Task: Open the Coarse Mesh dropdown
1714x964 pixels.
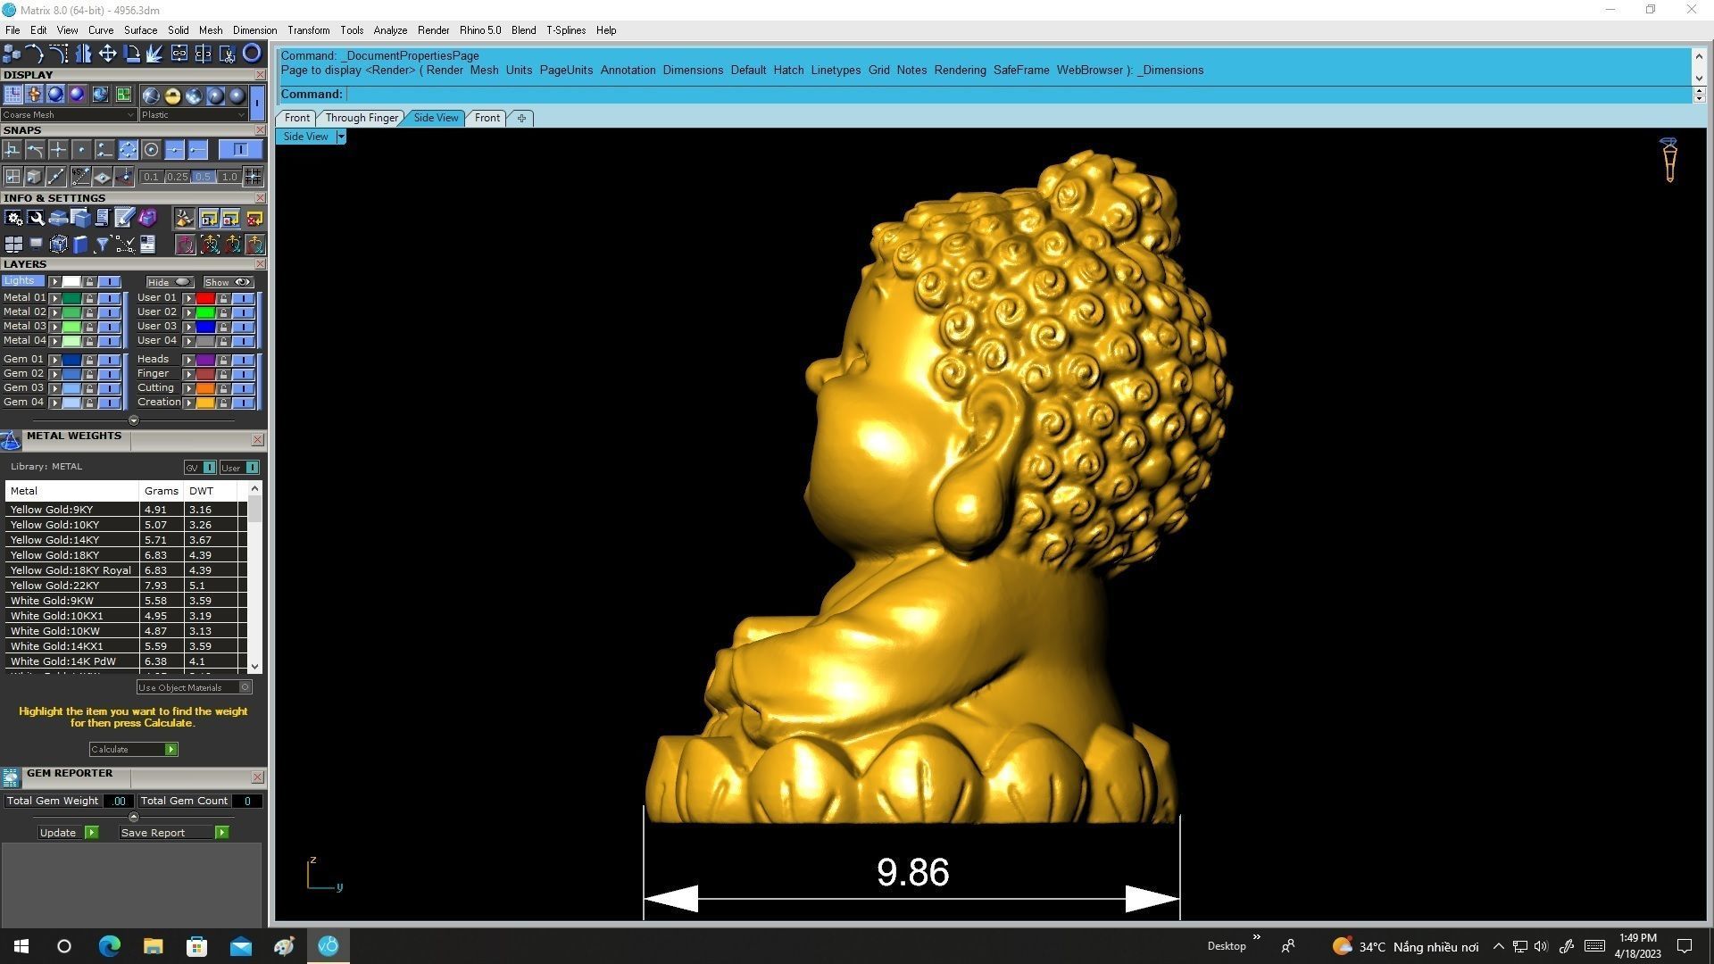Action: click(x=69, y=114)
